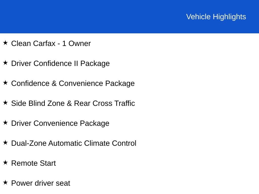Click the star beside Power driver seat

pyautogui.click(x=5, y=182)
